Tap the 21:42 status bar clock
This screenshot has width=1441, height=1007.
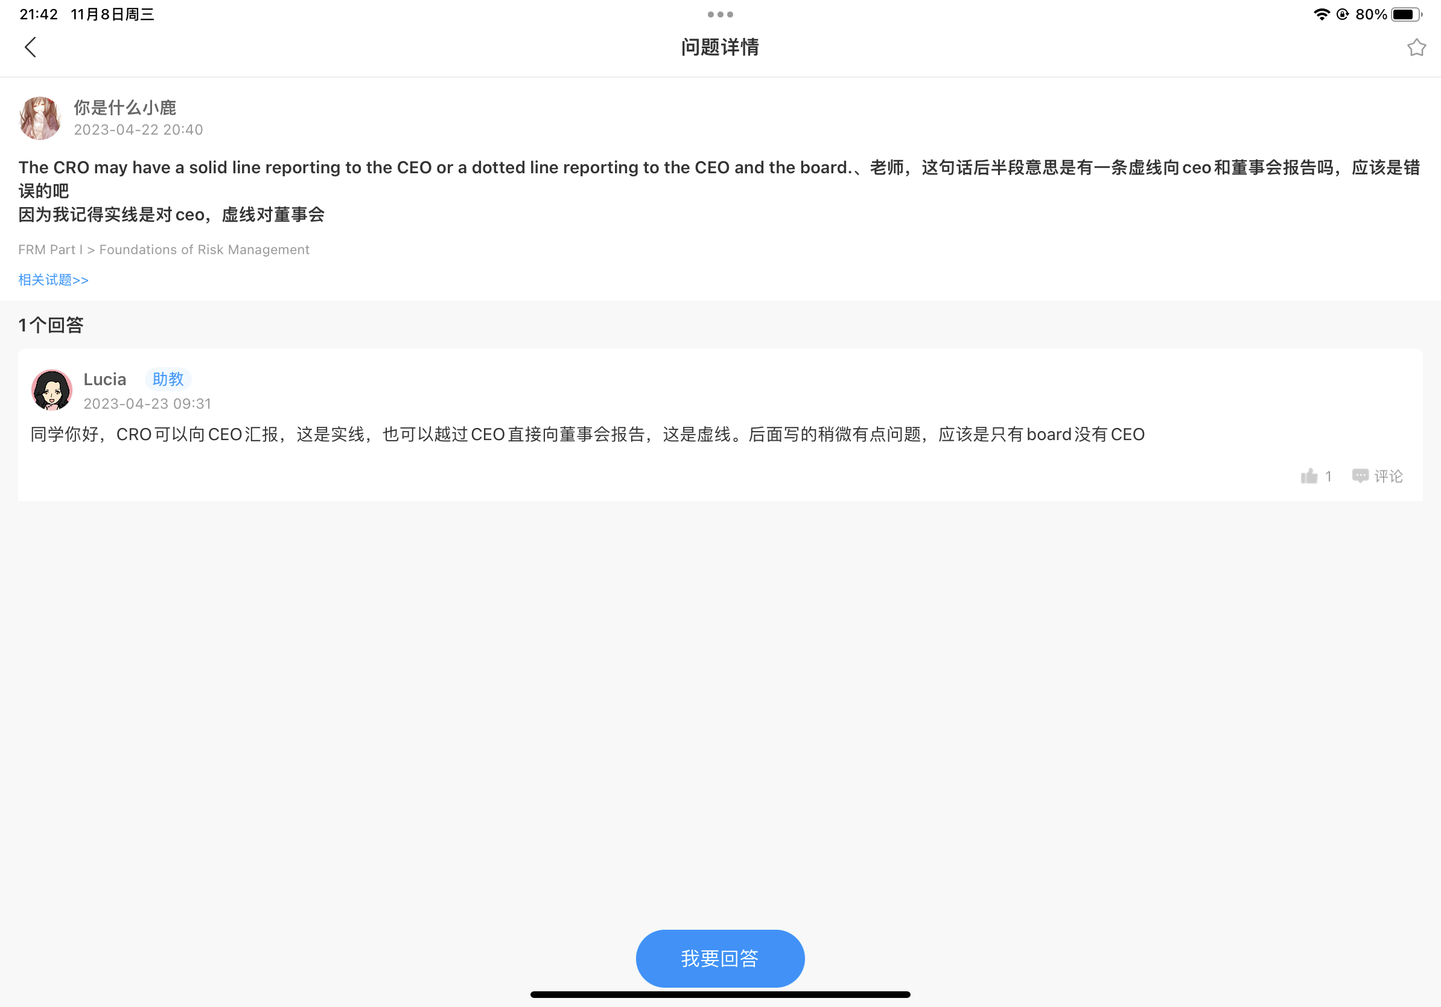[x=39, y=14]
